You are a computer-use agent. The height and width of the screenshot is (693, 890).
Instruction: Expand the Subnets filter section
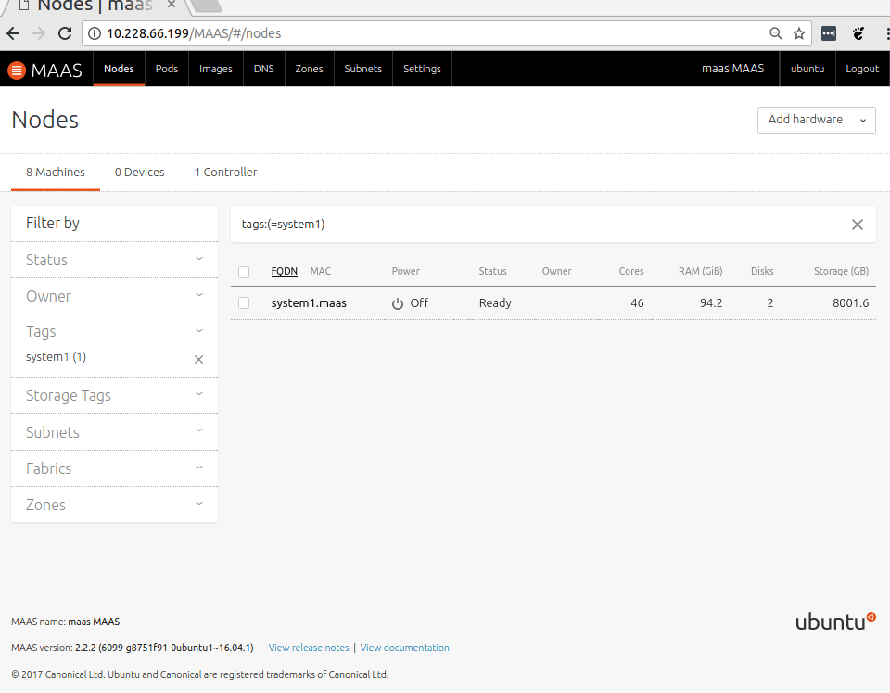tap(114, 432)
